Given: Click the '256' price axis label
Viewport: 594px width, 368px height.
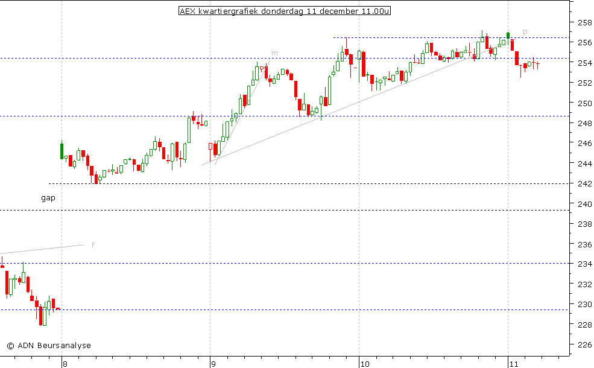Looking at the screenshot, I should (585, 43).
